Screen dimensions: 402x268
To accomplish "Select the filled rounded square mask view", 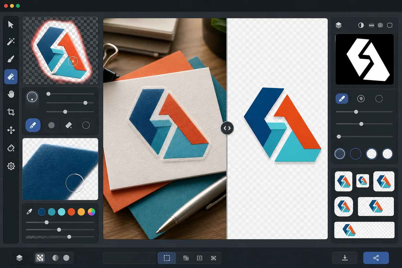I will click(x=381, y=25).
